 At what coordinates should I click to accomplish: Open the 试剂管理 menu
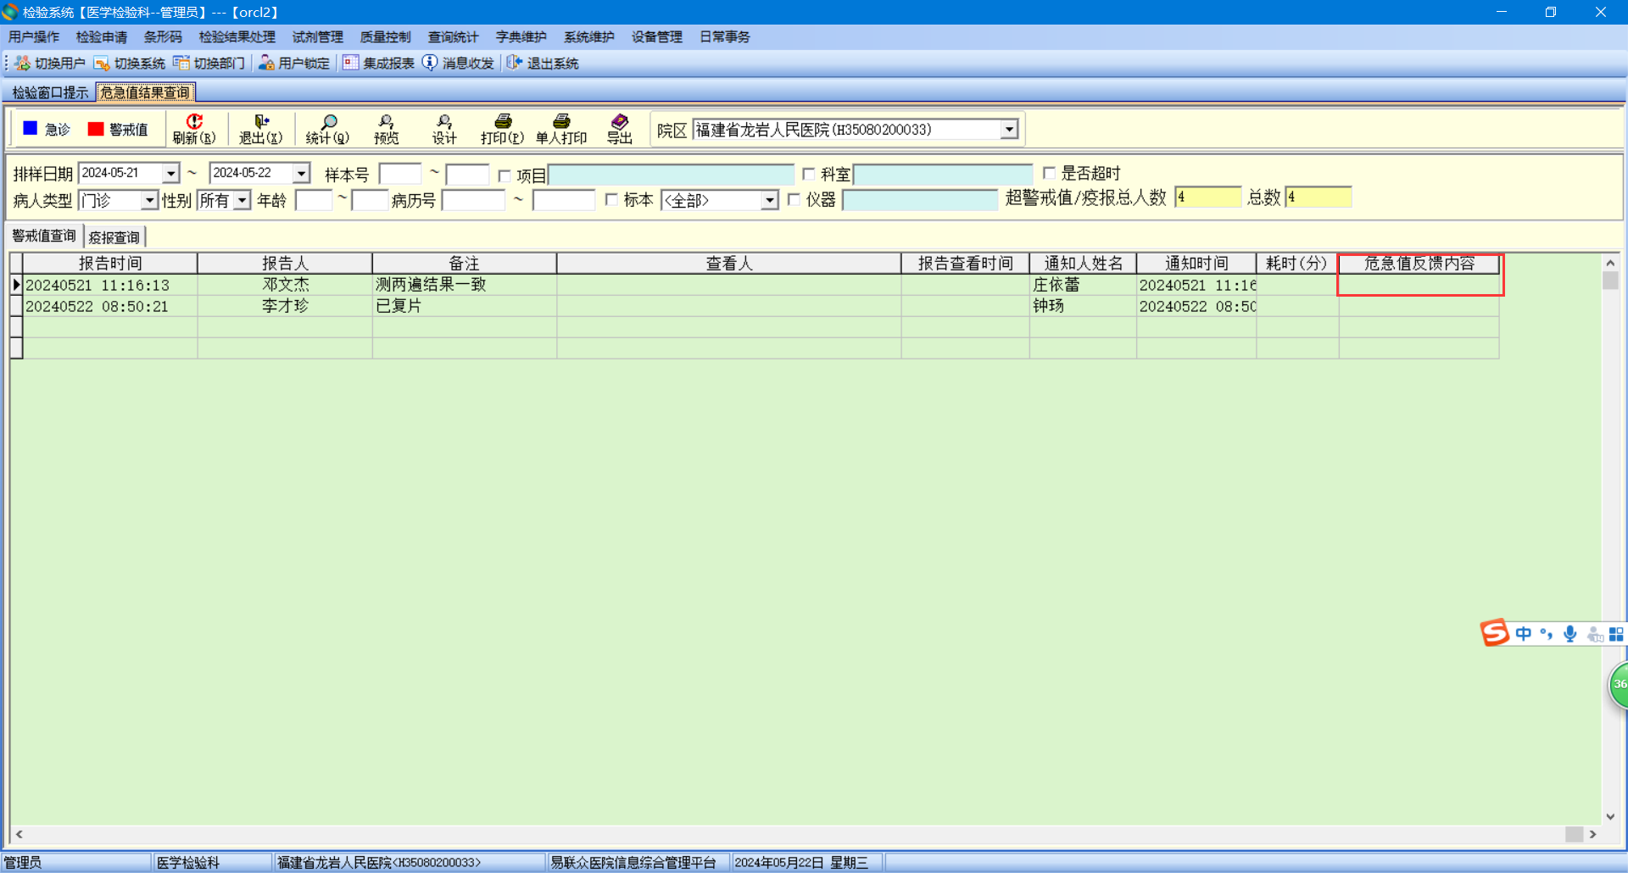click(318, 37)
